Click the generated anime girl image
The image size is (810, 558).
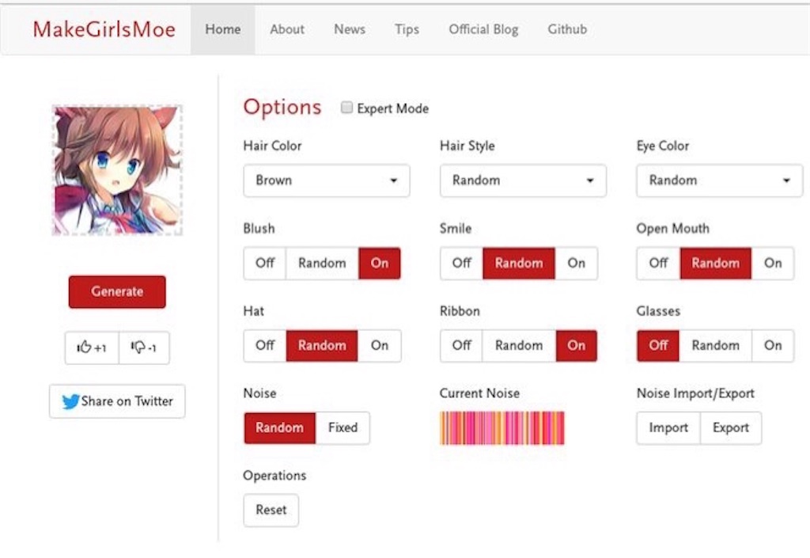click(117, 170)
